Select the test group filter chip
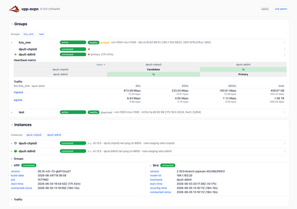 tap(42, 34)
